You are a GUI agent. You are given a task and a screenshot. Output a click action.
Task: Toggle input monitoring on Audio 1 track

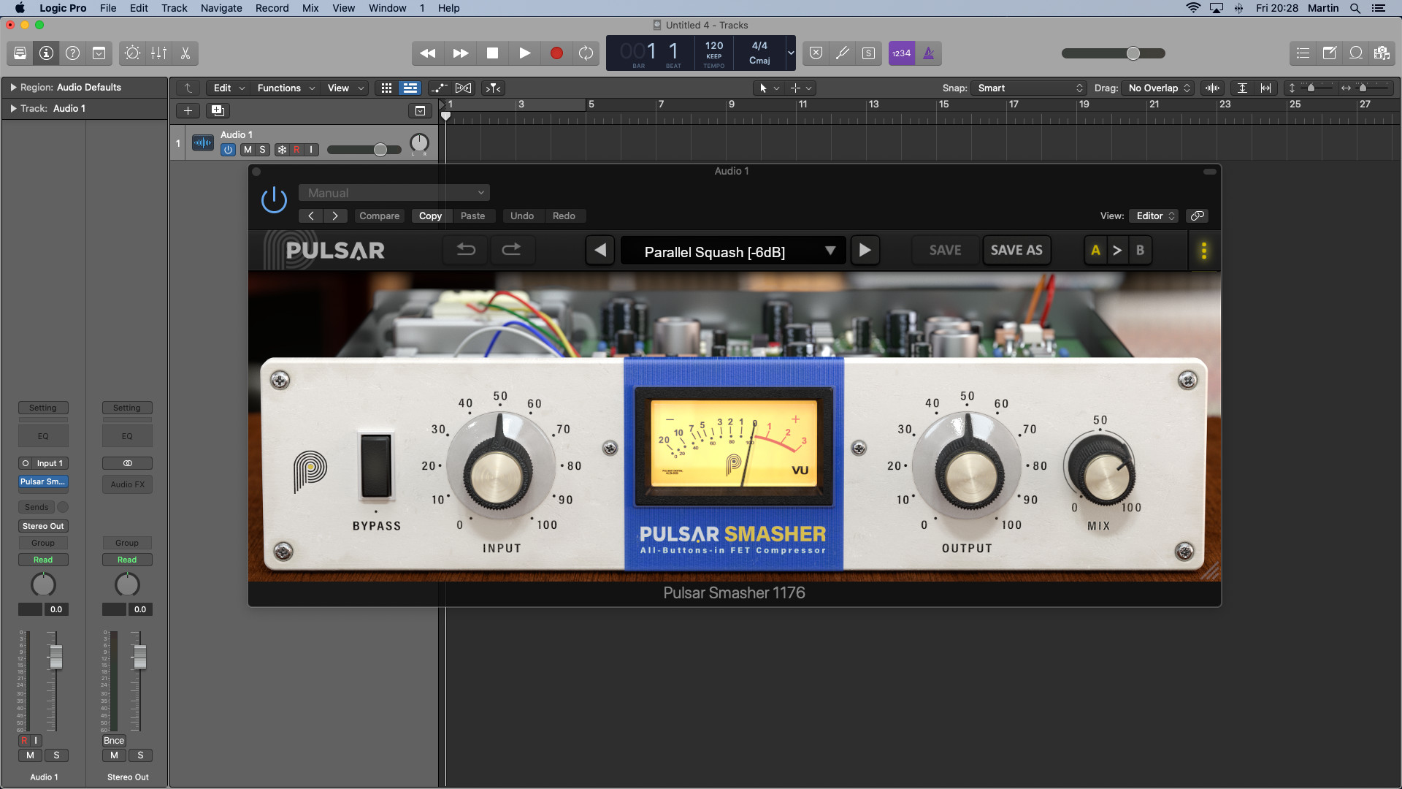click(311, 150)
